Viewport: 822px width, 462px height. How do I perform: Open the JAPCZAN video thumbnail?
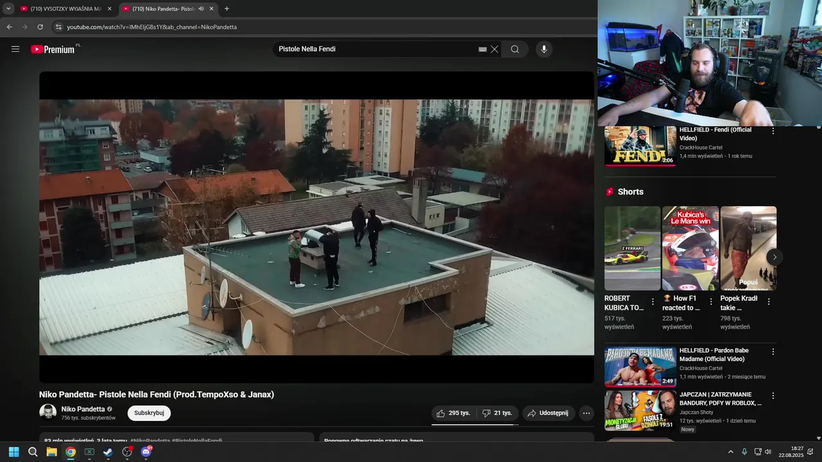640,411
